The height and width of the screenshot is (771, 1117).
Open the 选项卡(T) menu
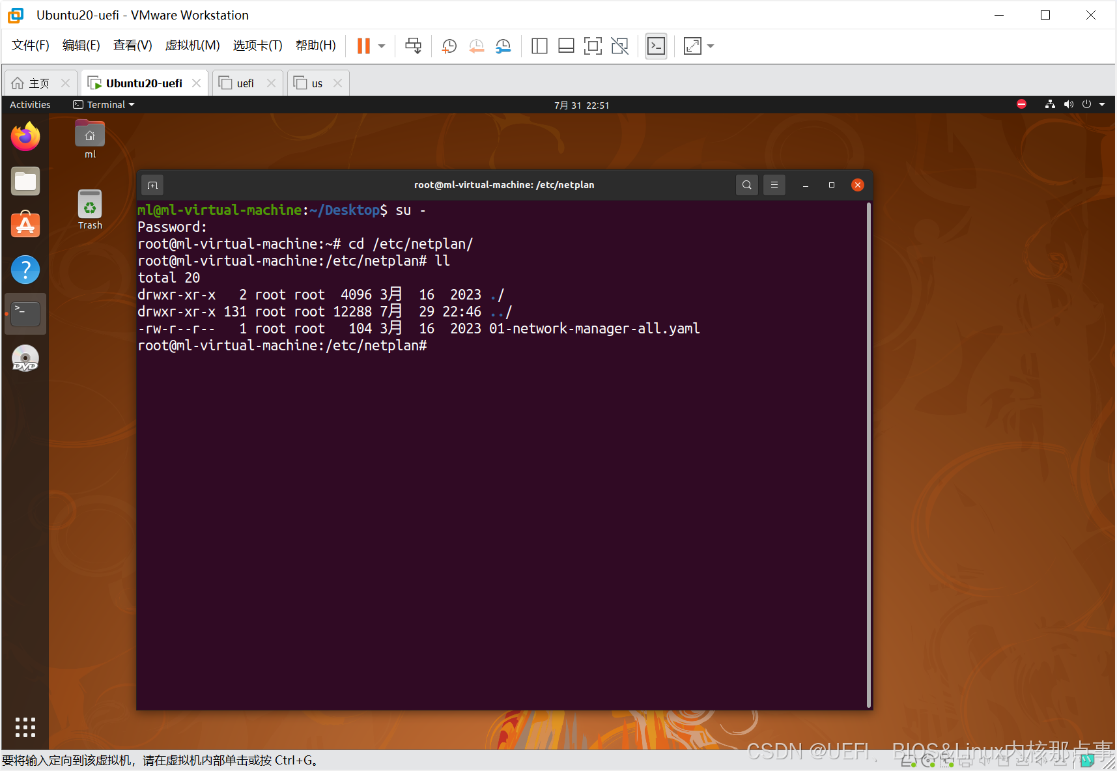[258, 45]
